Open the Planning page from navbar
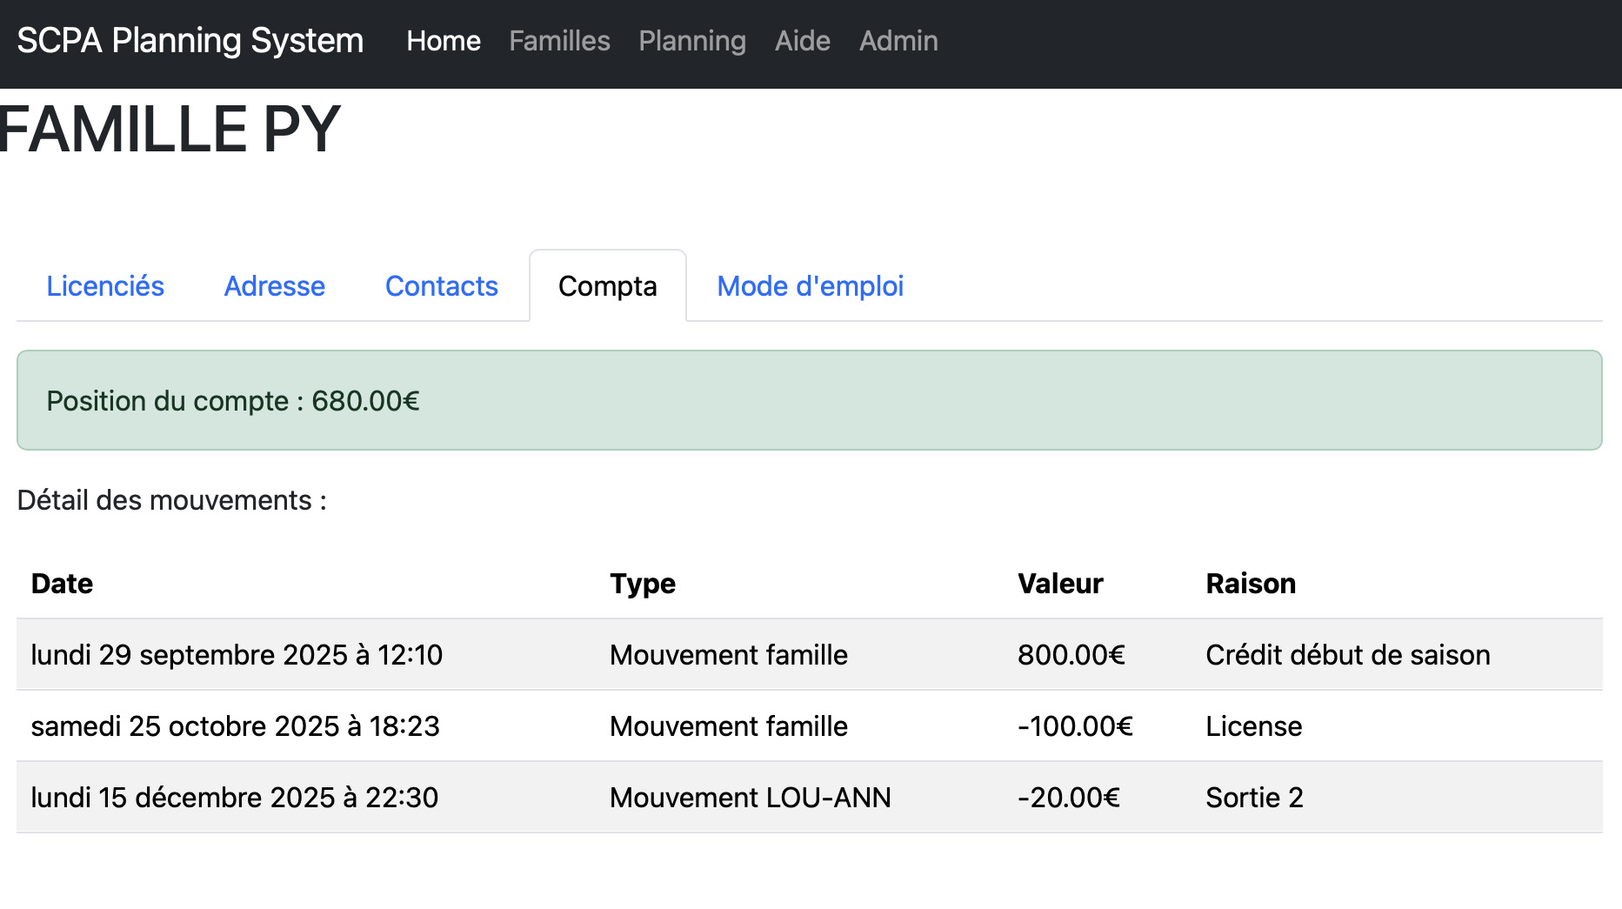Screen dimensions: 1622x909 coord(691,41)
